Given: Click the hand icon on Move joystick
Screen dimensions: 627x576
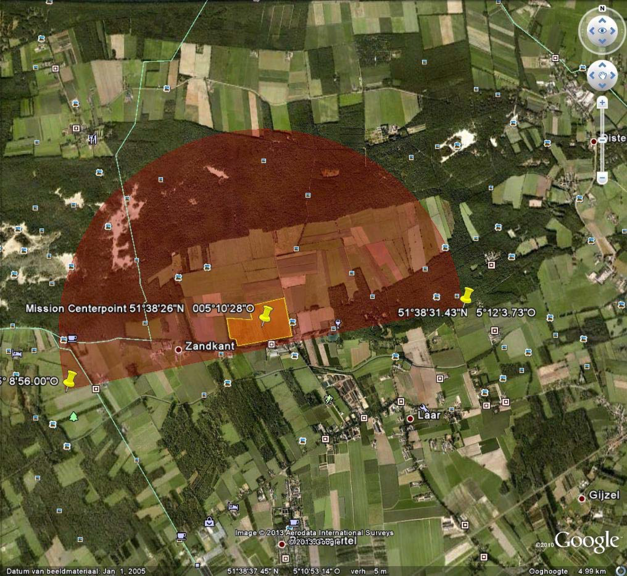Looking at the screenshot, I should pos(602,75).
